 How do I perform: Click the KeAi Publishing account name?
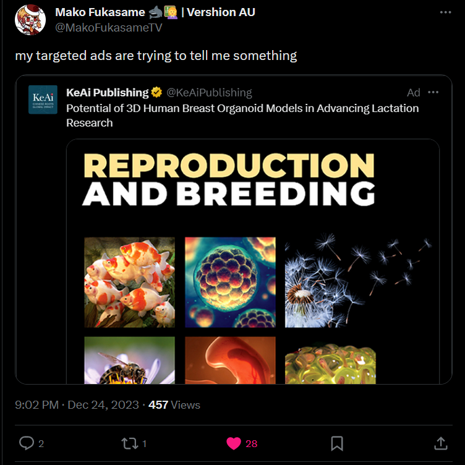pyautogui.click(x=107, y=93)
